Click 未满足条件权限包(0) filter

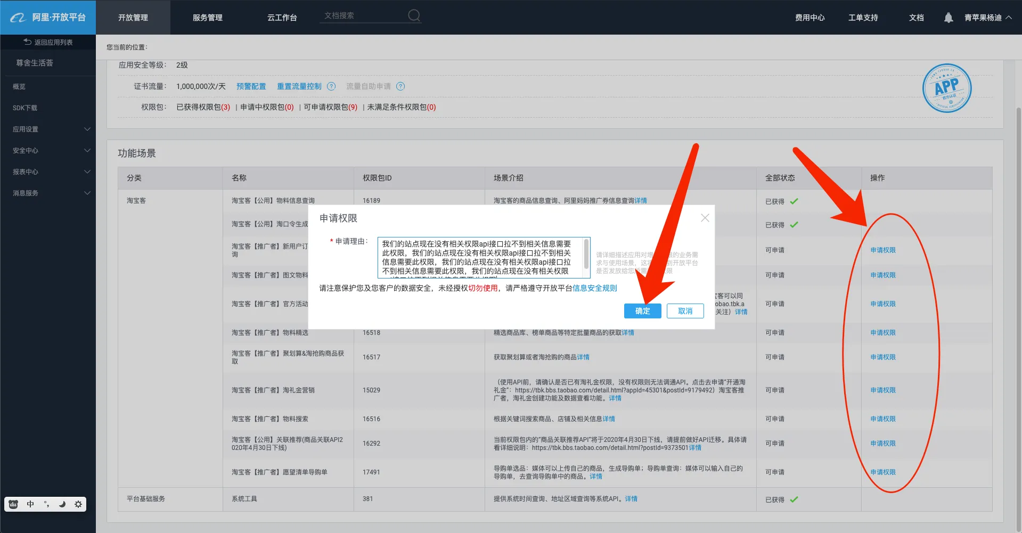click(402, 107)
